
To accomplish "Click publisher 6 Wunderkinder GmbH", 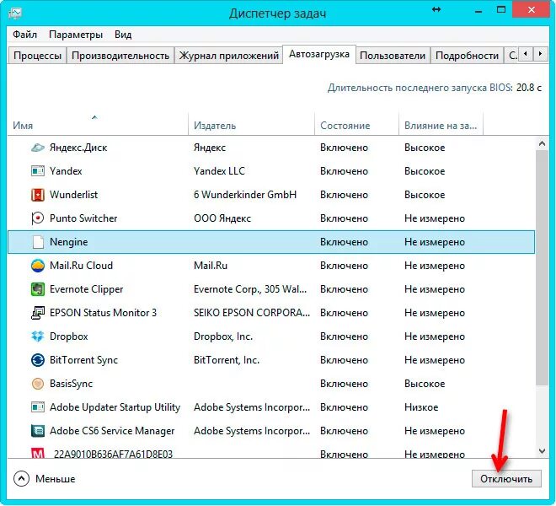I will (245, 195).
